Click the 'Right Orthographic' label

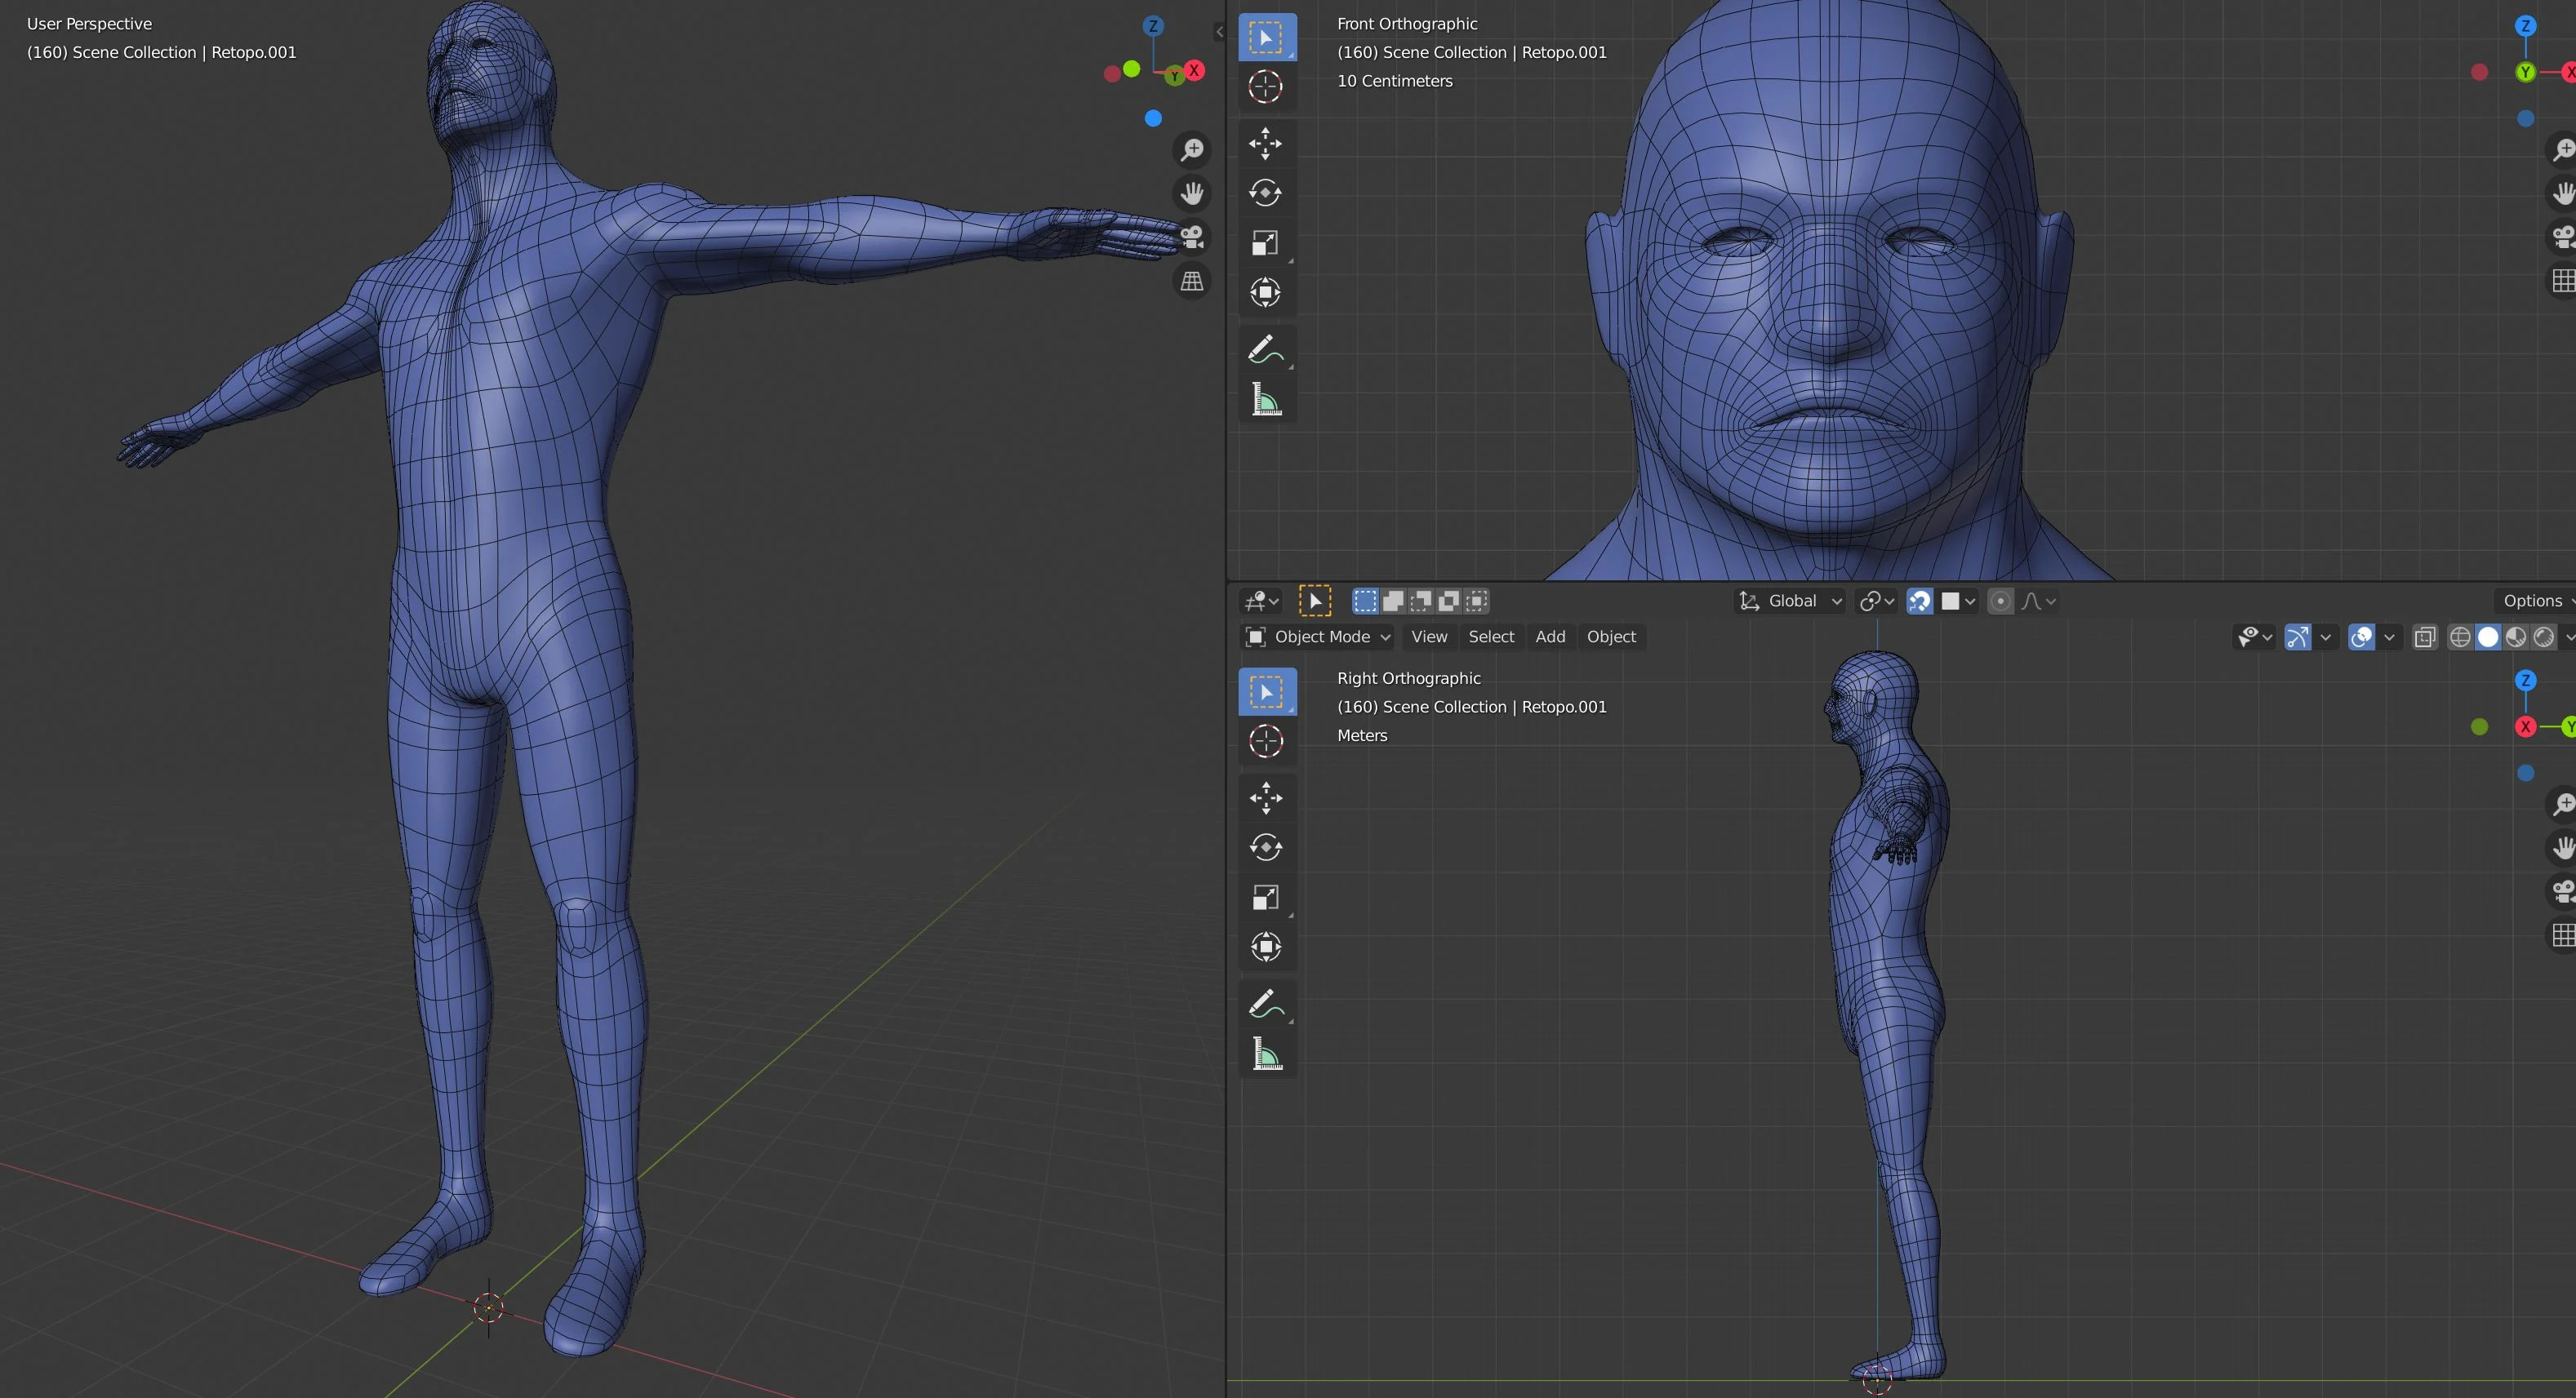pos(1409,678)
